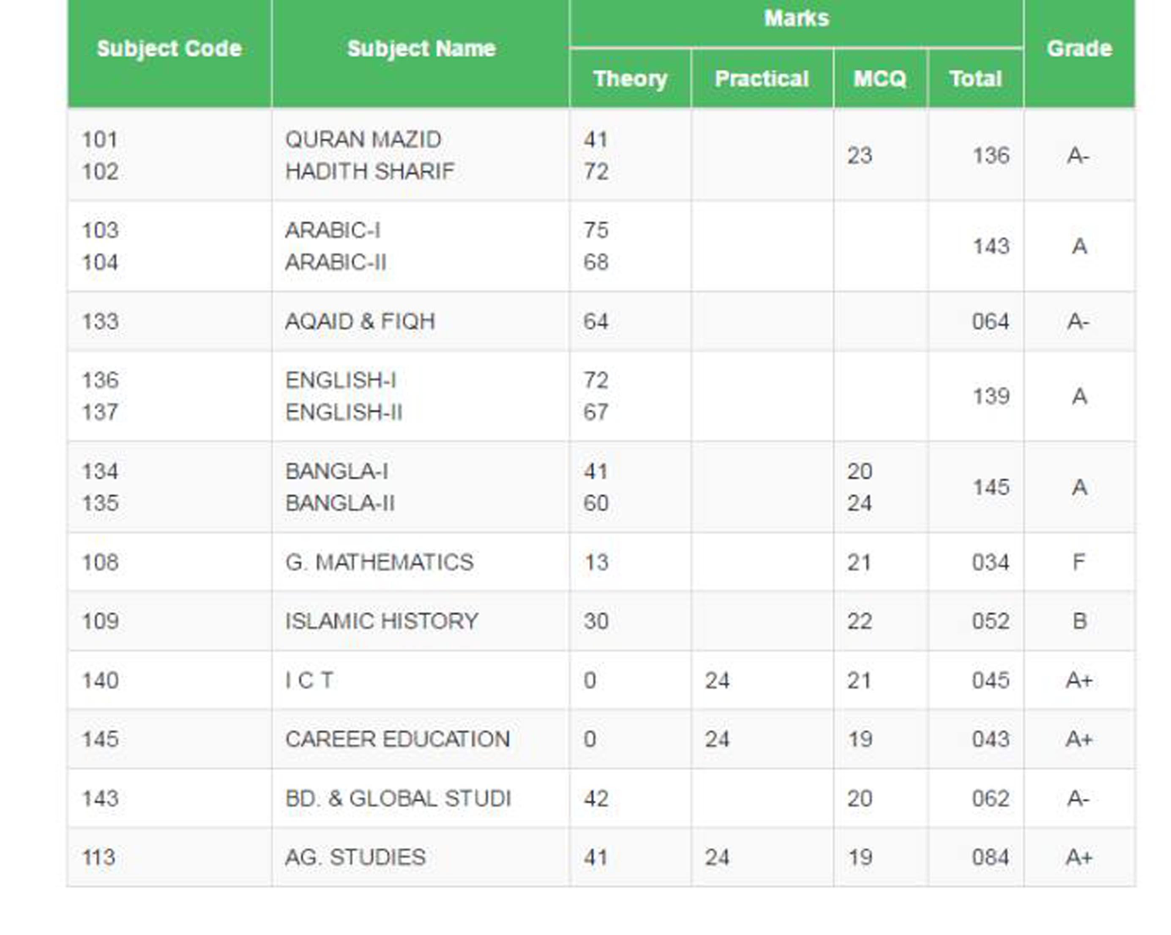Screen dimensions: 1171x935
Task: Click the Theory column header
Action: pos(630,79)
